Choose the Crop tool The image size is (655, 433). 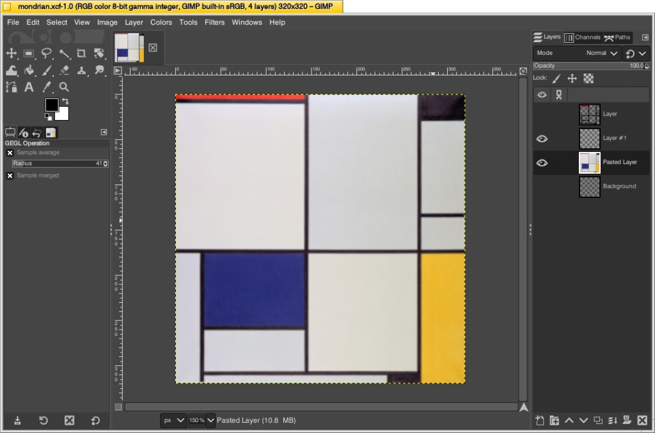(81, 54)
